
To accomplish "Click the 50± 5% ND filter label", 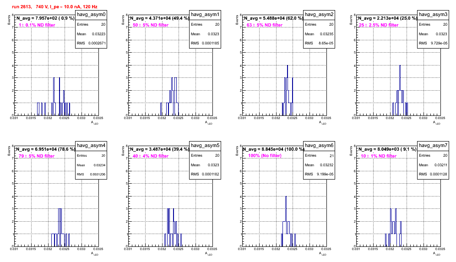I will [x=151, y=25].
